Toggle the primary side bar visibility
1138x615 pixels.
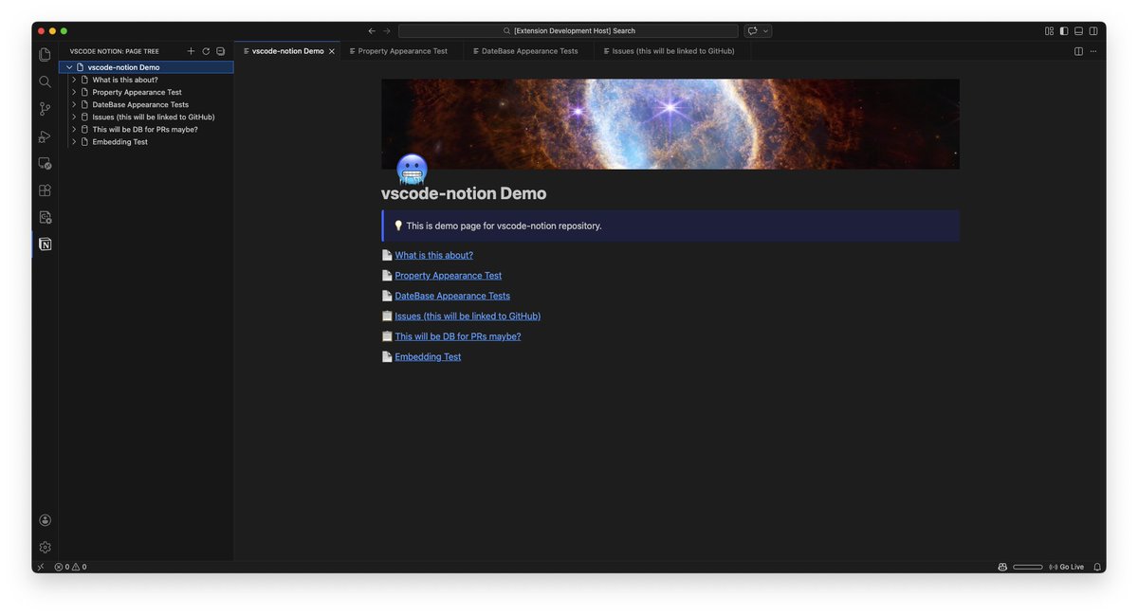pos(1064,31)
